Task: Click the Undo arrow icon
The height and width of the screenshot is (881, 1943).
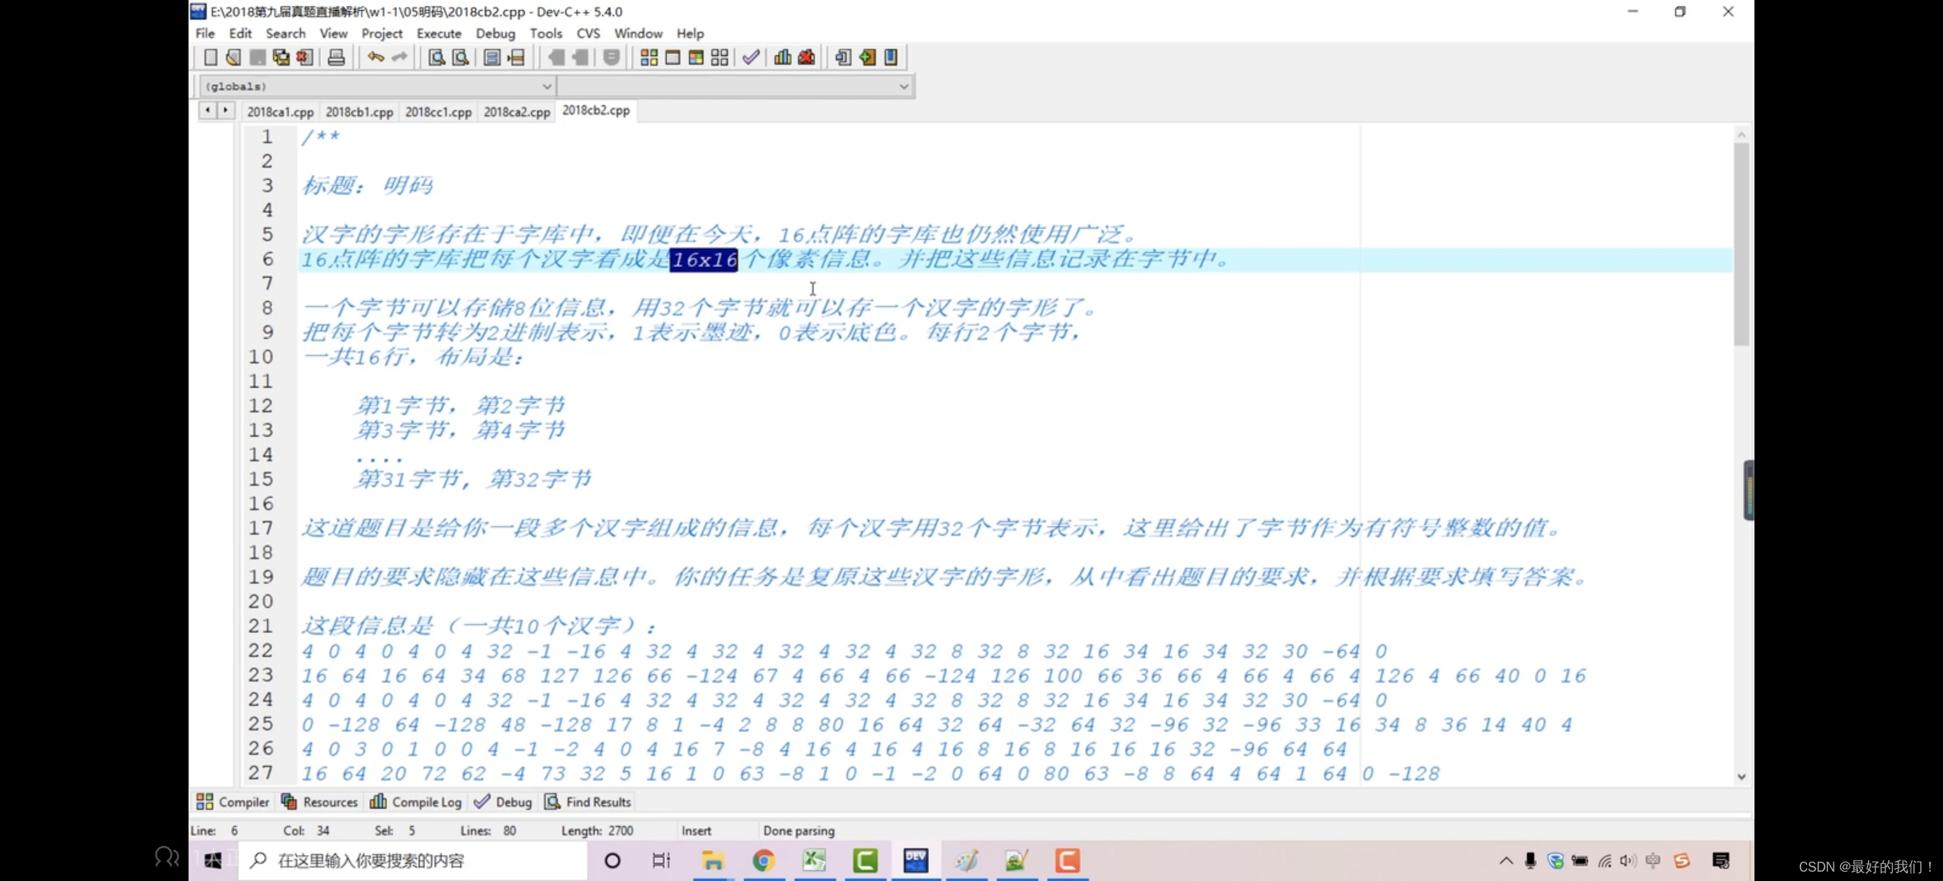Action: tap(376, 58)
